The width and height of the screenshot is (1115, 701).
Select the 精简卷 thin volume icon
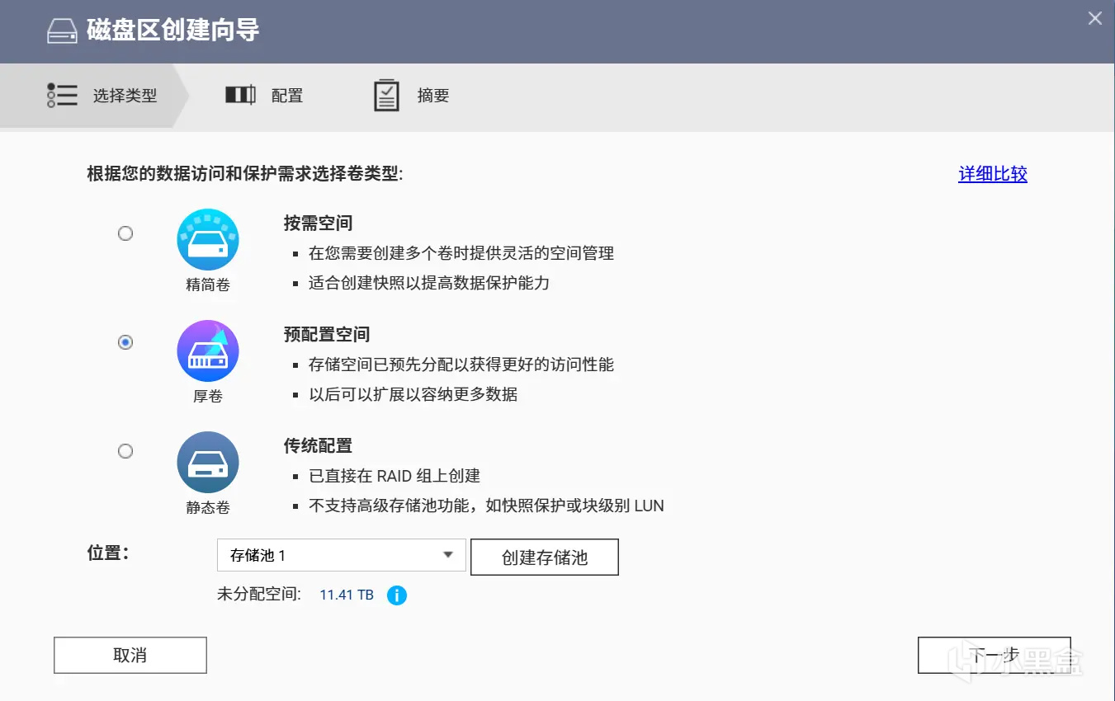point(208,239)
